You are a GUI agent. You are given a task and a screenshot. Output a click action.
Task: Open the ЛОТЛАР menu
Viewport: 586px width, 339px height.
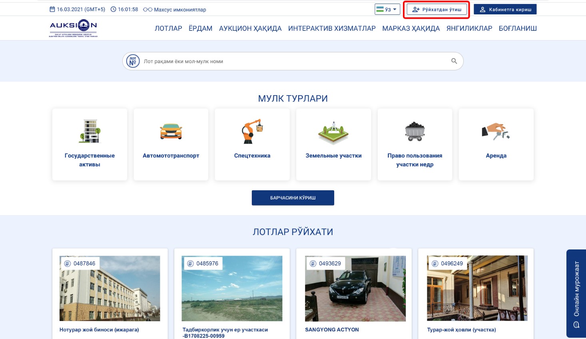coord(168,28)
